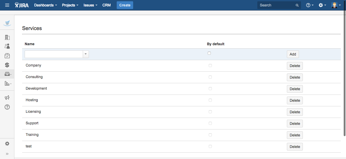This screenshot has width=346, height=159.
Task: Open the Issues menu
Action: (90, 5)
